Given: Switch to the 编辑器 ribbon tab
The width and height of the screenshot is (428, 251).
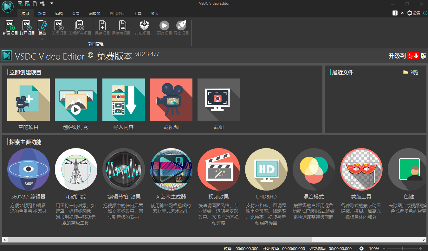Looking at the screenshot, I should [94, 13].
